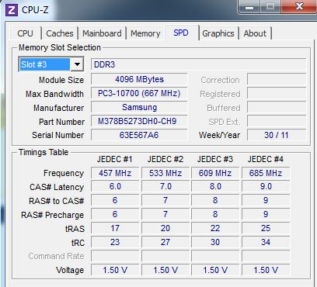Click the tRC value 27

165,242
